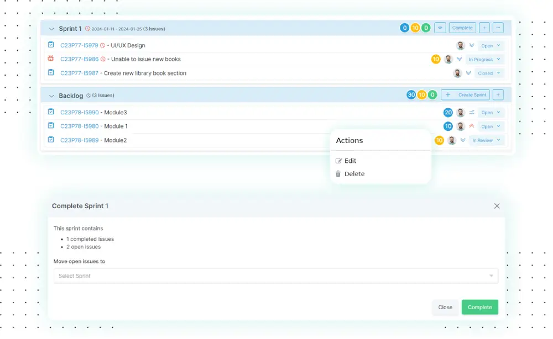
Task: Open In Review status dropdown on Module2
Action: [486, 140]
